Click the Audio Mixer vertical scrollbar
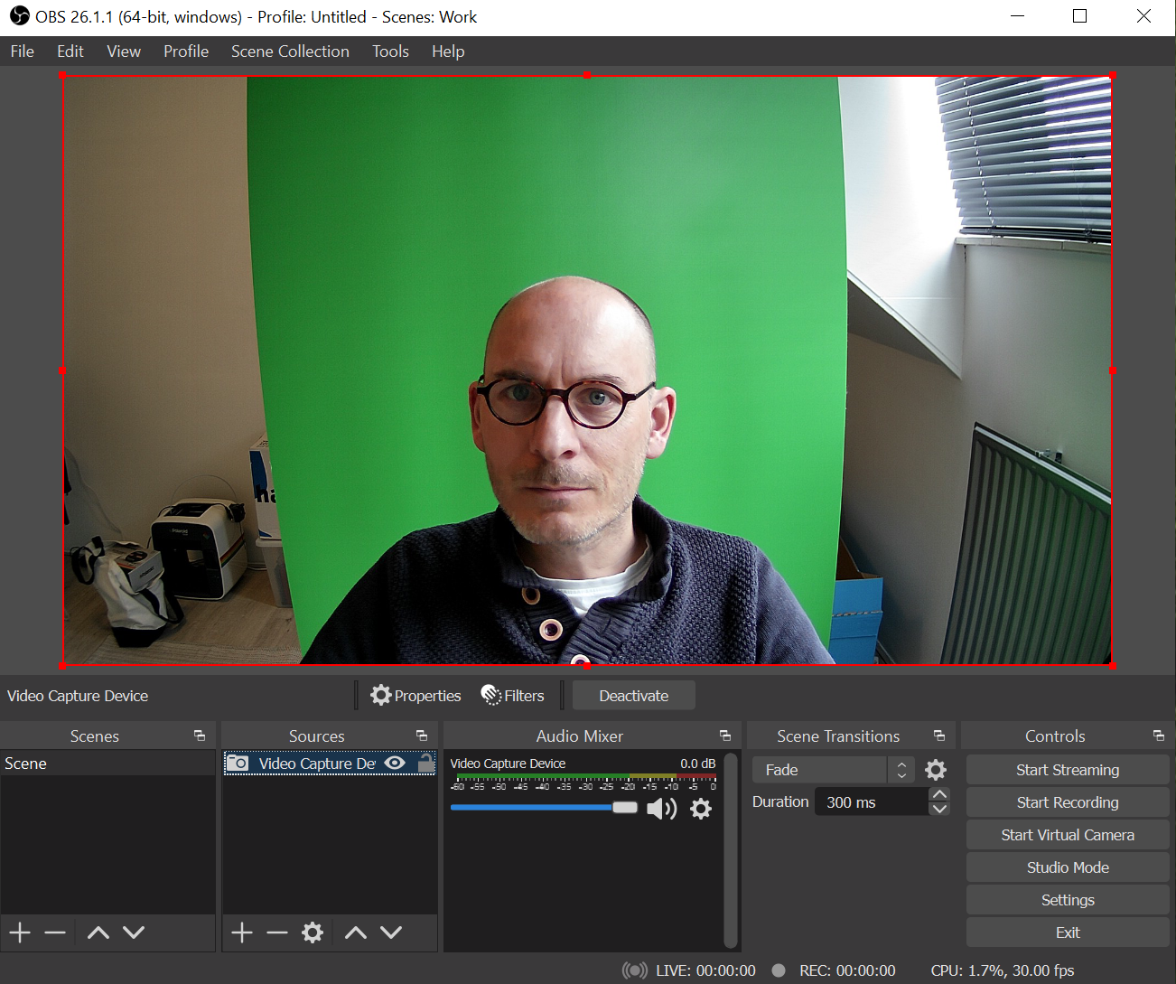Viewport: 1176px width, 984px height. point(731,850)
